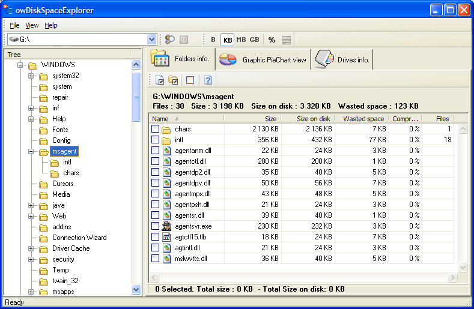The width and height of the screenshot is (474, 309).
Task: Click the chars folder icon in list
Action: pyautogui.click(x=166, y=130)
